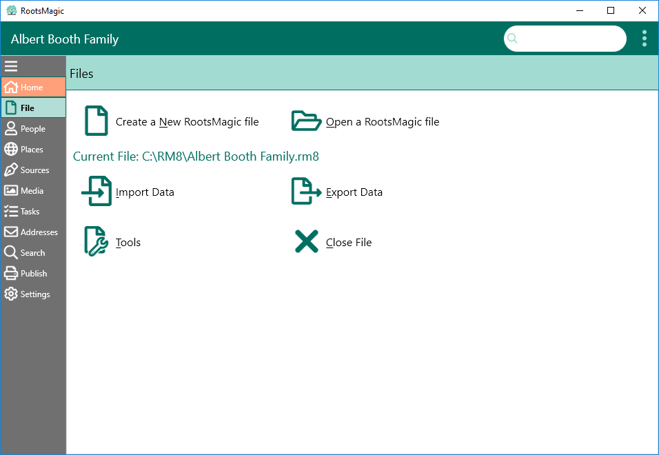This screenshot has width=659, height=455.
Task: Create a New RootsMagic file
Action: 172,121
